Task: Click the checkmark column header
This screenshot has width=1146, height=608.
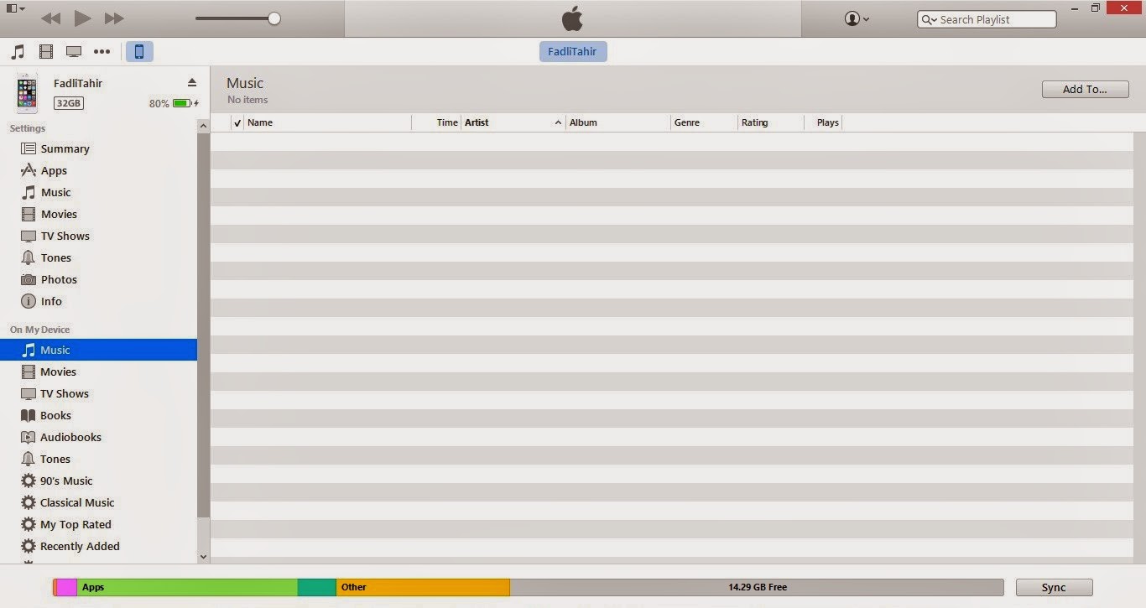Action: pos(237,122)
